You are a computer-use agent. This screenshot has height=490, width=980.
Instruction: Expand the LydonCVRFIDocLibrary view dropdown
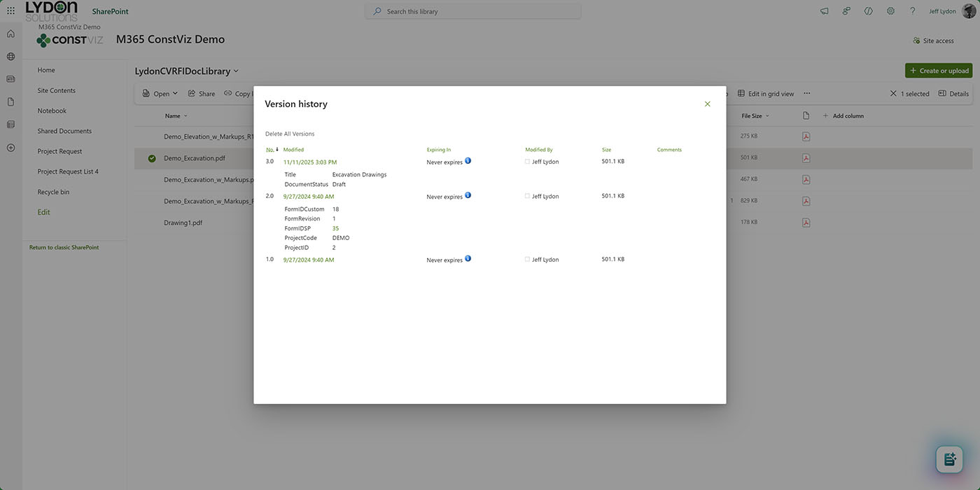pos(236,71)
